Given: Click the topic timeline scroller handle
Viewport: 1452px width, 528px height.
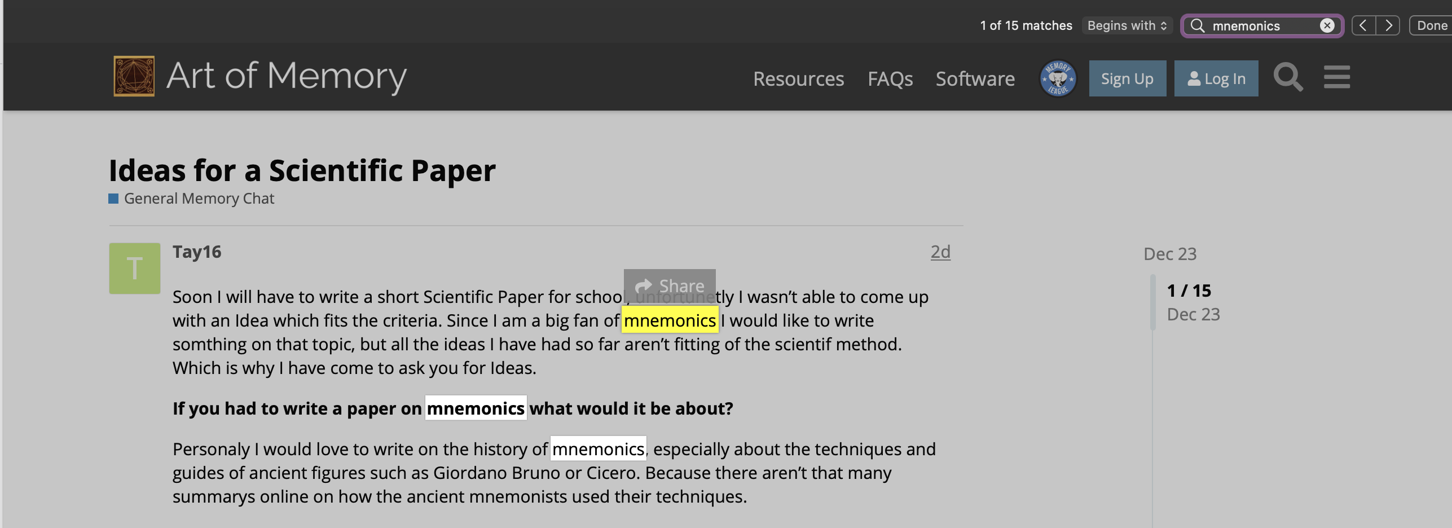Looking at the screenshot, I should (1152, 302).
